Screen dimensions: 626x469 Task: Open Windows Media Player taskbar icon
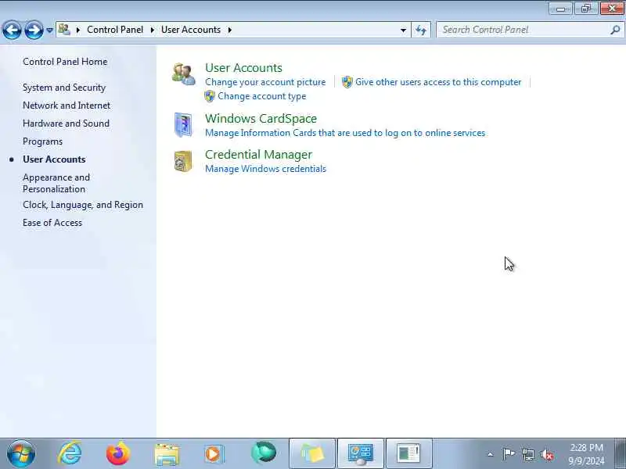tap(214, 453)
